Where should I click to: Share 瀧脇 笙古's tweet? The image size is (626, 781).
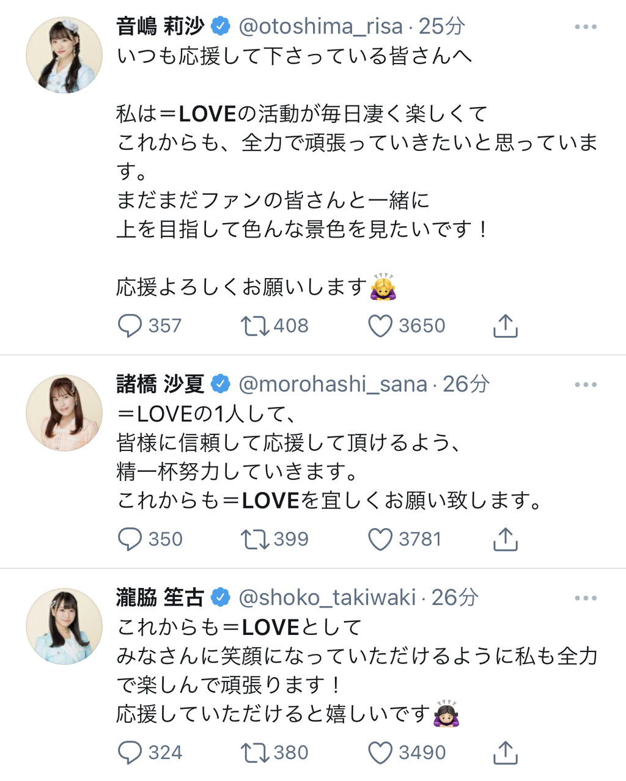pos(505,752)
